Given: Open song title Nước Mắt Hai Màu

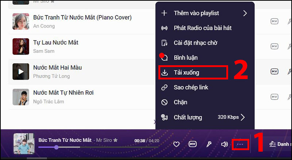Looking at the screenshot, I should point(57,67).
